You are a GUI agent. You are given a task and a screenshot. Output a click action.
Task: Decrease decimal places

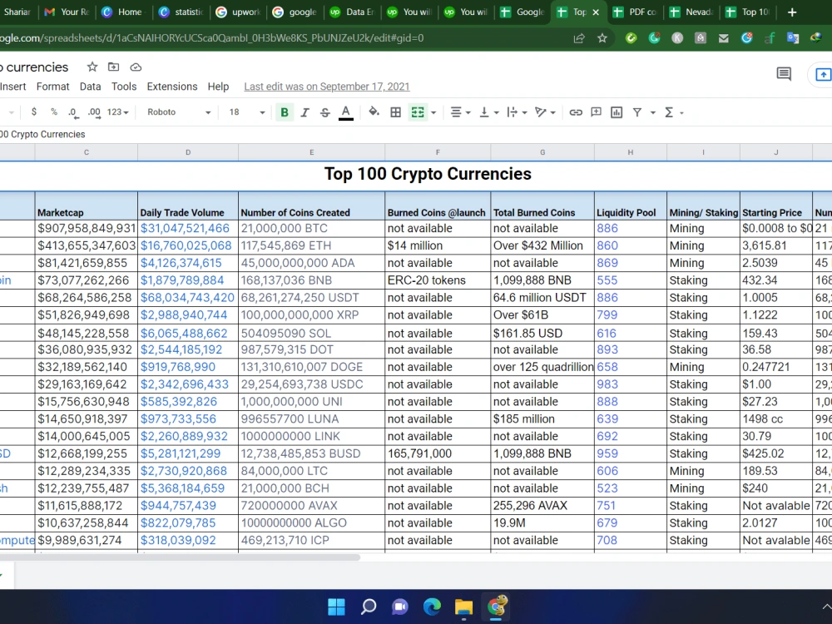[x=72, y=112]
